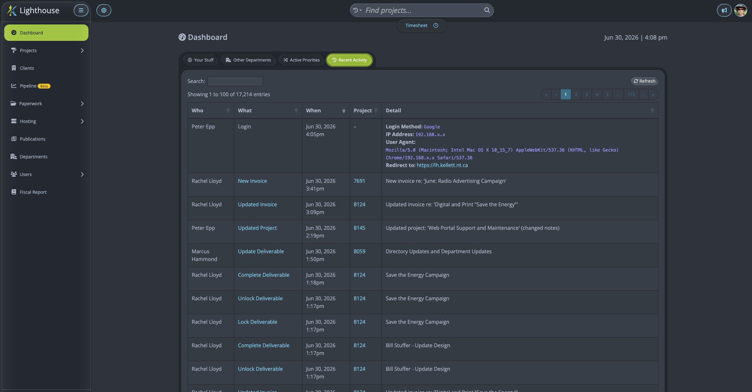The width and height of the screenshot is (752, 392).
Task: Click the Lighthouse logo icon
Action: pyautogui.click(x=12, y=10)
